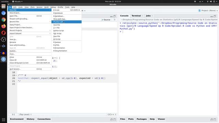Choose R Script in New File submenu
Viewport: 219px width, 123px height.
pyautogui.click(x=66, y=10)
